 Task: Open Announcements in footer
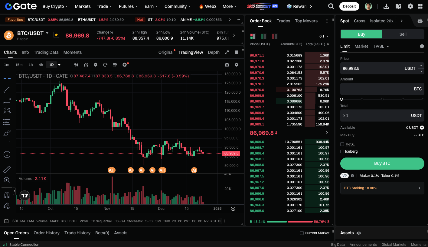[x=363, y=245]
